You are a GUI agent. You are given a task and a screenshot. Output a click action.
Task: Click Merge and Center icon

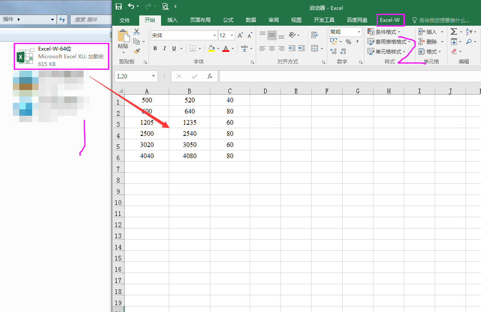coord(314,48)
